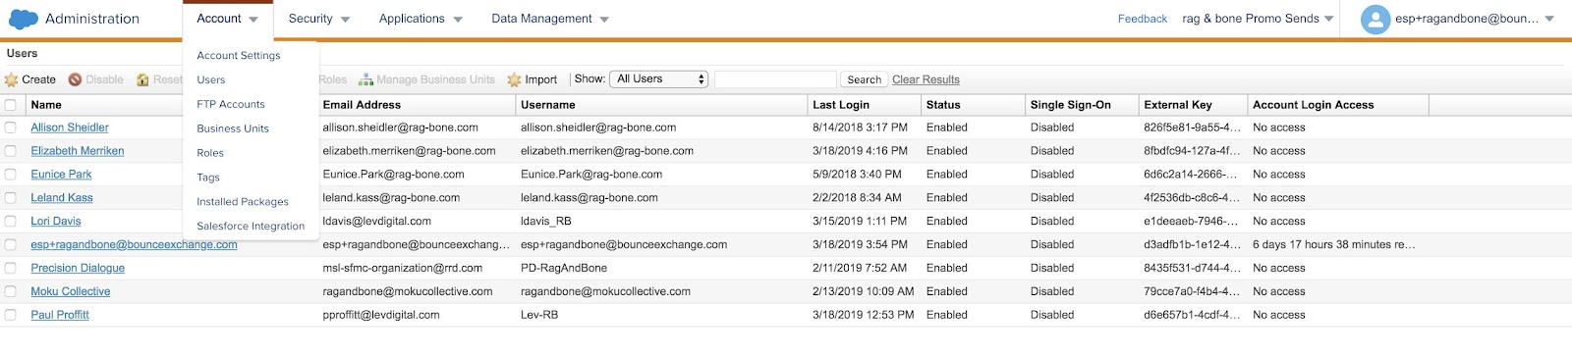
Task: Select Installed Packages from Account menu
Action: coord(243,202)
